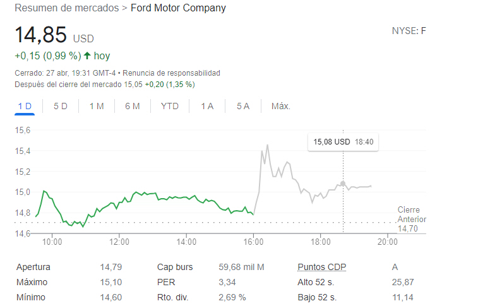Open the 1 M chart range

(x=97, y=106)
